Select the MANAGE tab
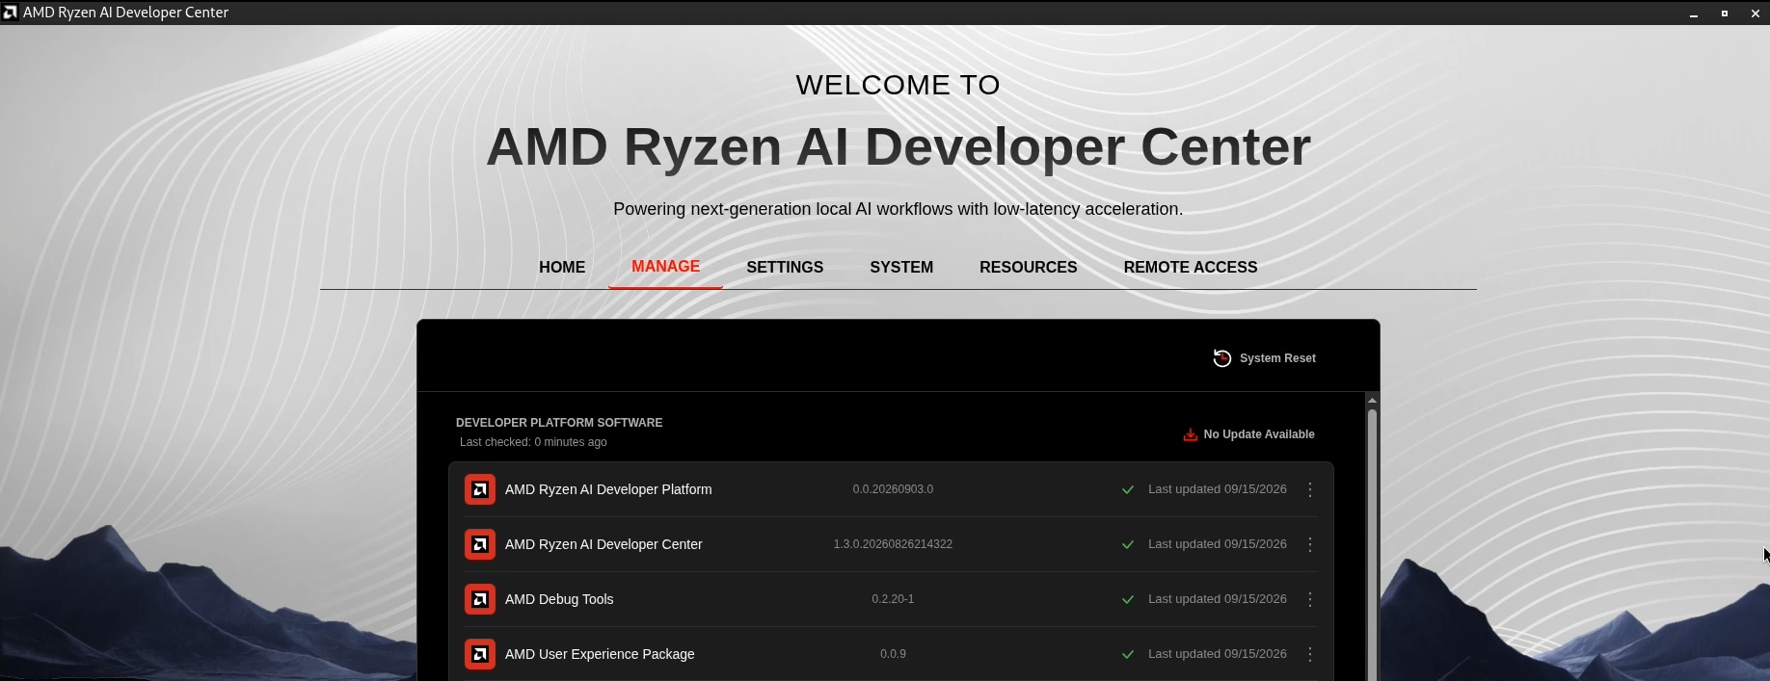 coord(665,267)
